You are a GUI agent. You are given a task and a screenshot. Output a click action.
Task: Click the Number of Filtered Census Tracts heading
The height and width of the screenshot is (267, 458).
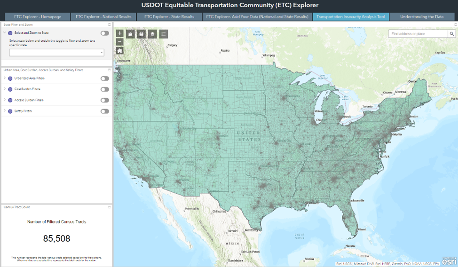pos(57,222)
